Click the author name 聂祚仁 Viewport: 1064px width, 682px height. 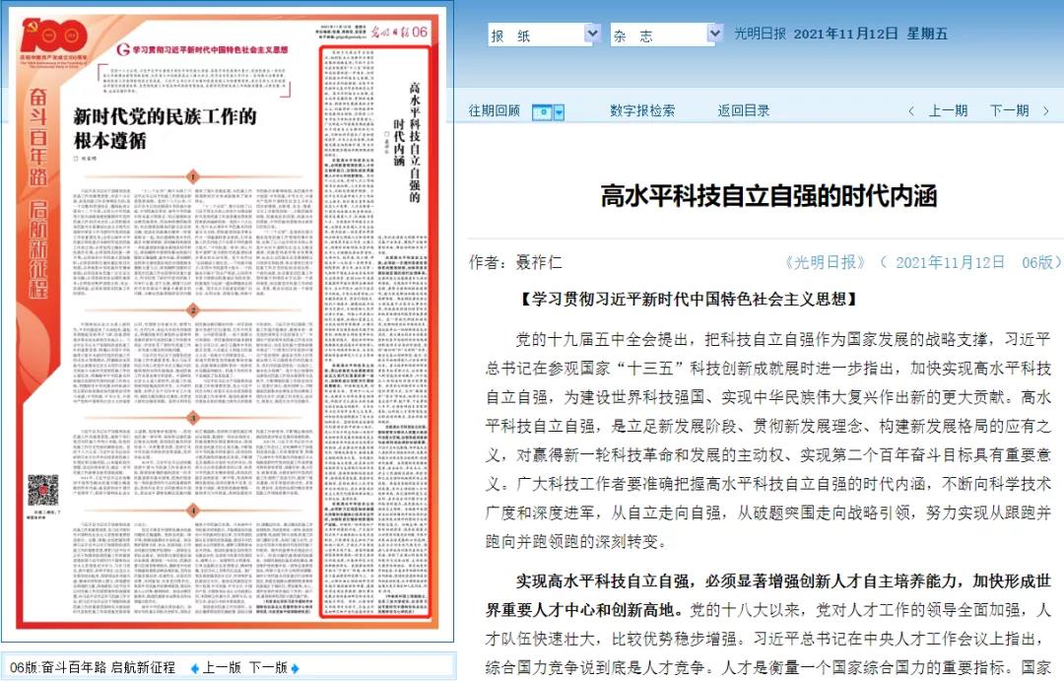click(539, 262)
